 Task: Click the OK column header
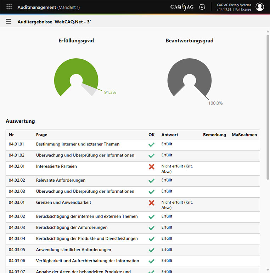[x=152, y=135]
